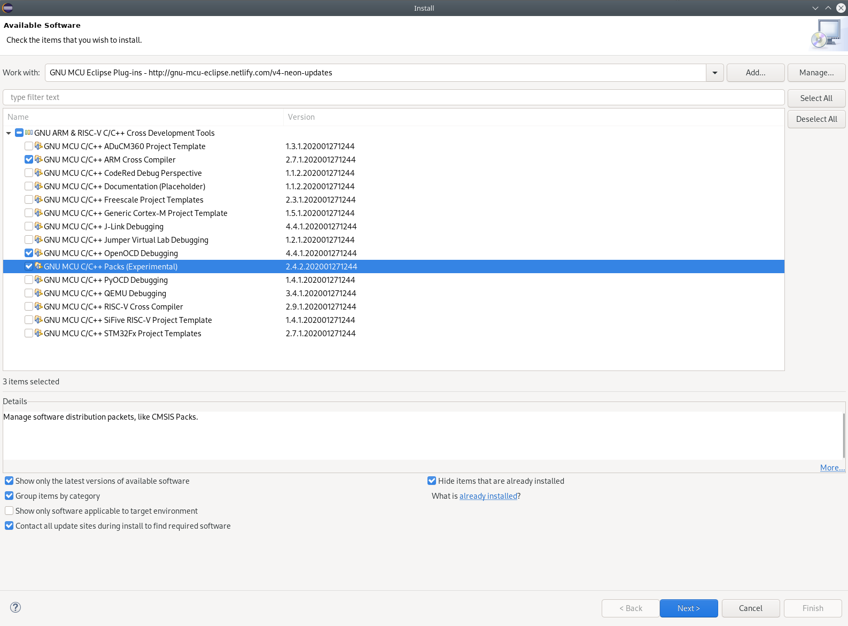
Task: Click the Generic Cortex-M Project Template icon
Action: click(x=38, y=213)
